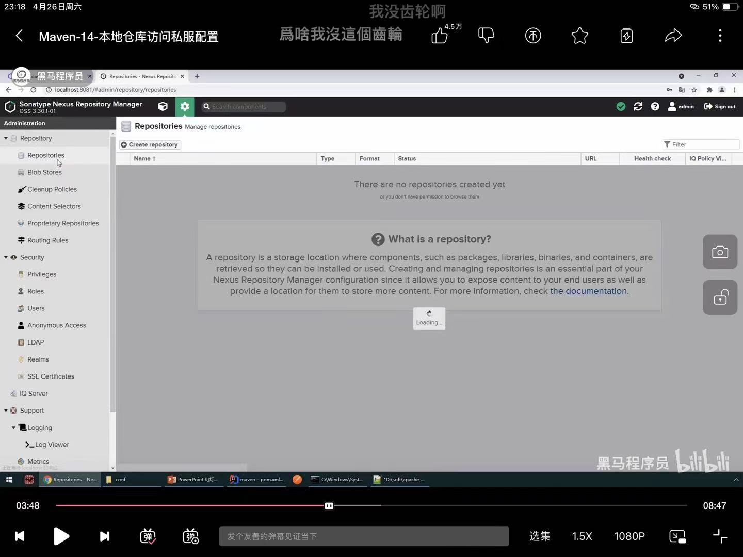
Task: Open the browser extensions puzzle icon
Action: coord(709,90)
